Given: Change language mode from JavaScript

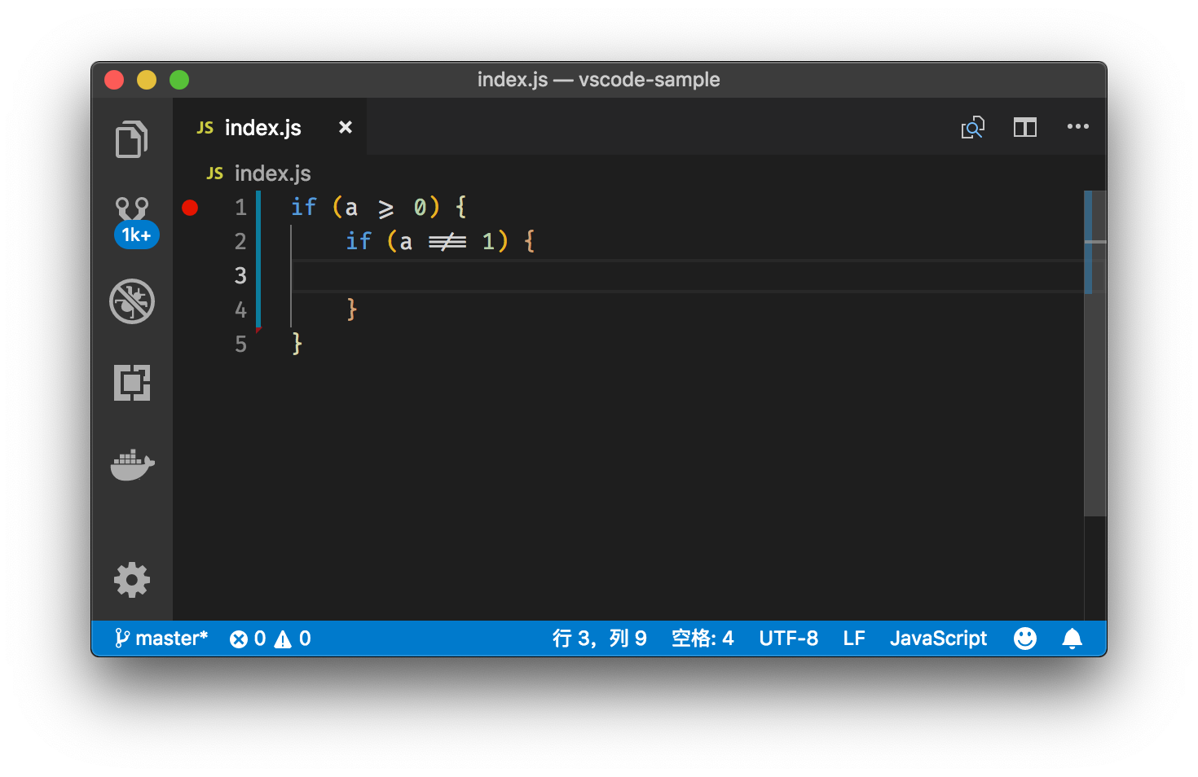Looking at the screenshot, I should (x=938, y=639).
